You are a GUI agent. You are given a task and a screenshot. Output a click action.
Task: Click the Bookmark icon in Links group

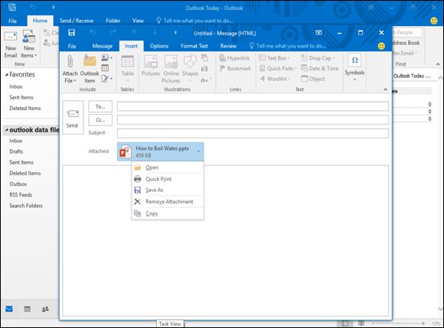tap(223, 68)
